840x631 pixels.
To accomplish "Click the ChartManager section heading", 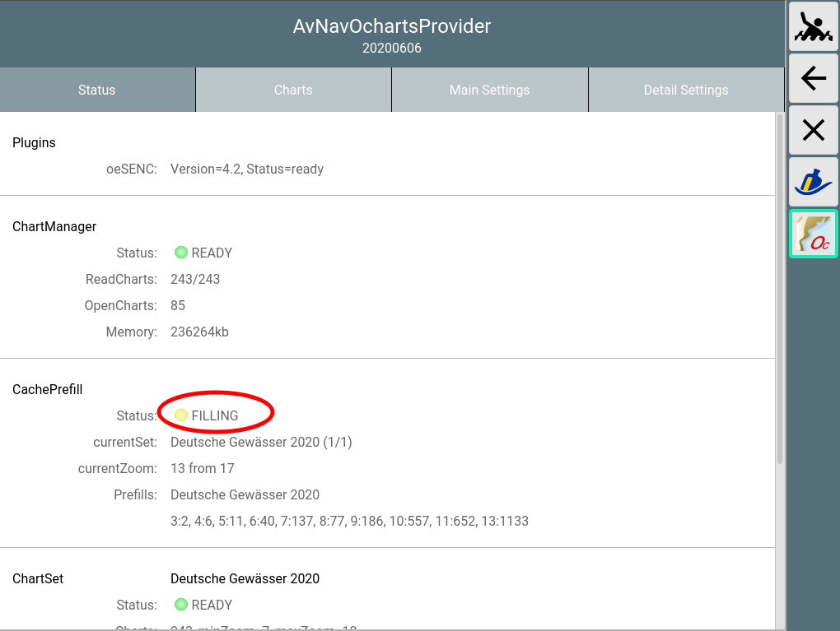I will (54, 227).
